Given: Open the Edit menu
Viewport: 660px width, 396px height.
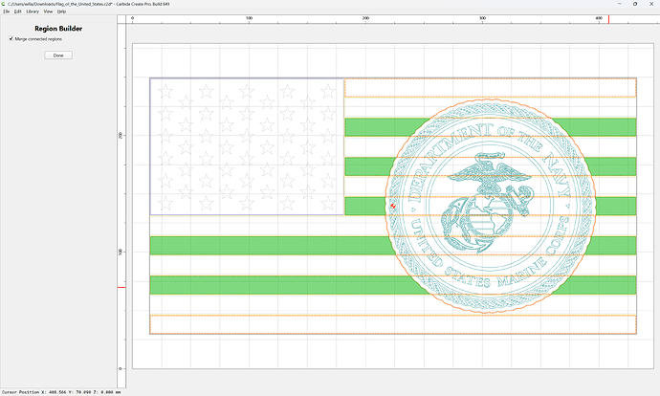Looking at the screenshot, I should (x=17, y=11).
